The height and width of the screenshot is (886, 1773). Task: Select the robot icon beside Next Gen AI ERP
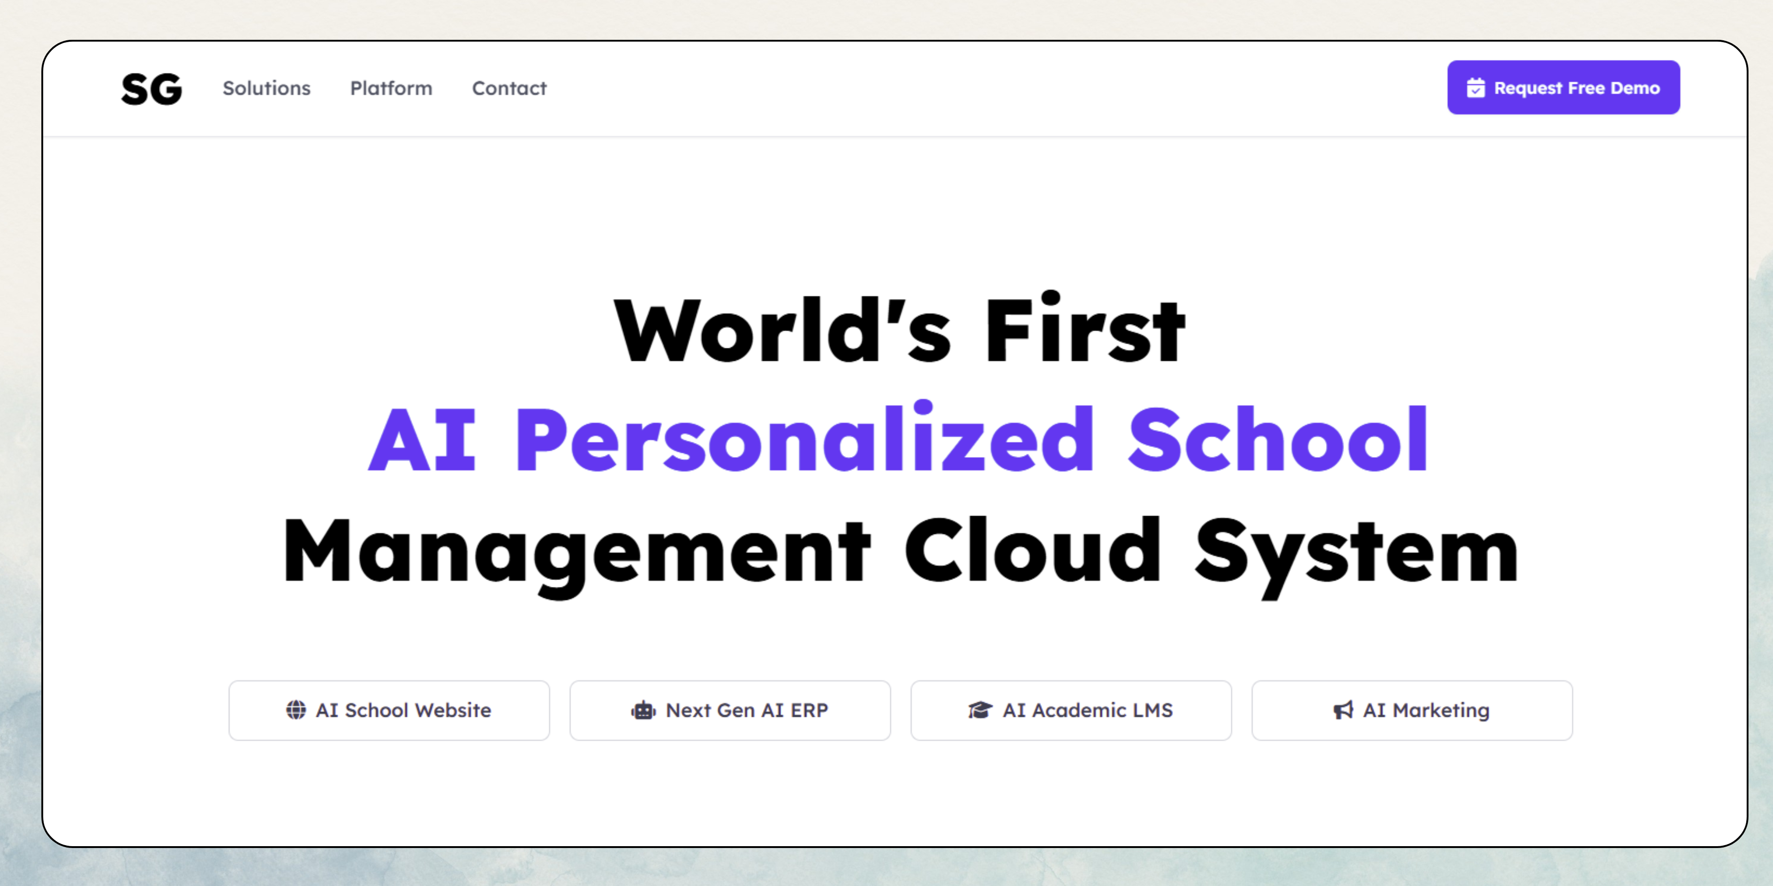[x=644, y=710]
